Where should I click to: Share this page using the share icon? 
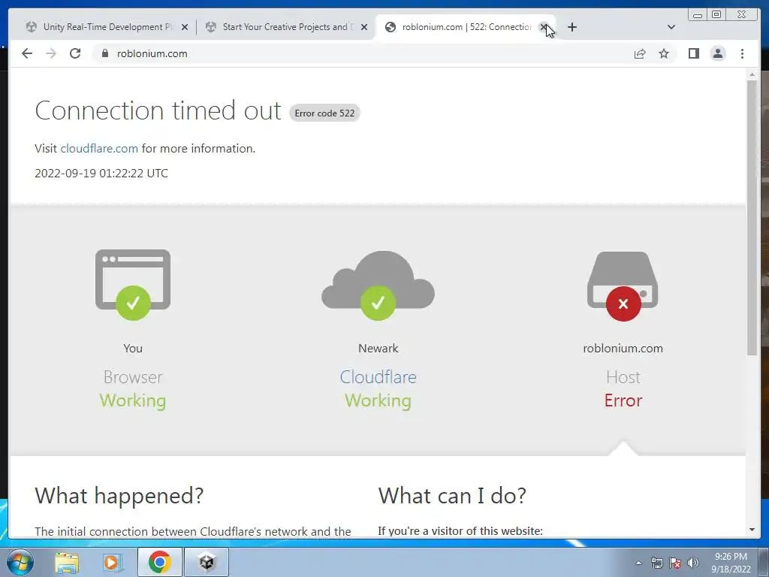tap(640, 53)
